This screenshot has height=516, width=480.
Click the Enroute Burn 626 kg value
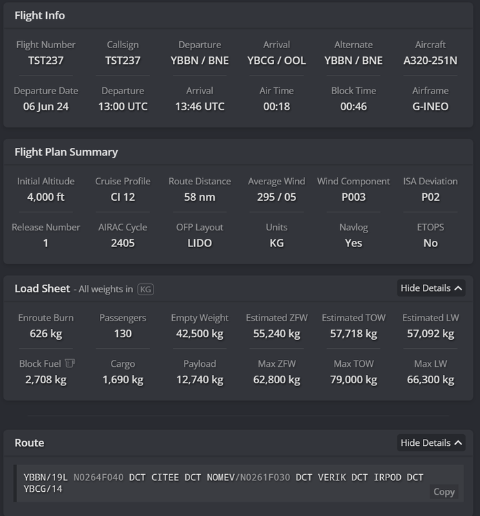click(x=45, y=334)
